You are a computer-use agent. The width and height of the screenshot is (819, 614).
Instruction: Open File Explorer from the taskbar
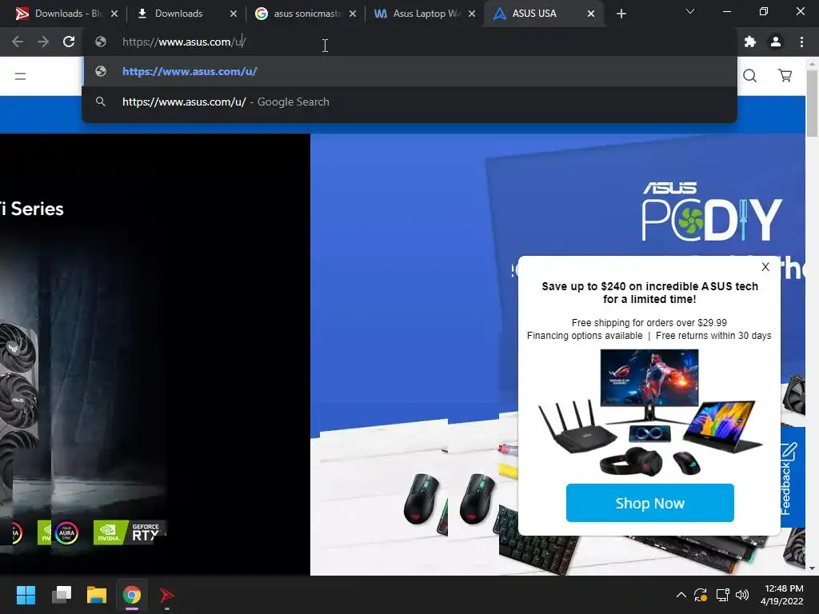[x=97, y=595]
